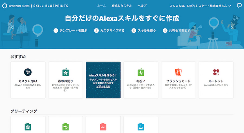
Task: Open the ヘルプ menu item
Action: [x=142, y=6]
